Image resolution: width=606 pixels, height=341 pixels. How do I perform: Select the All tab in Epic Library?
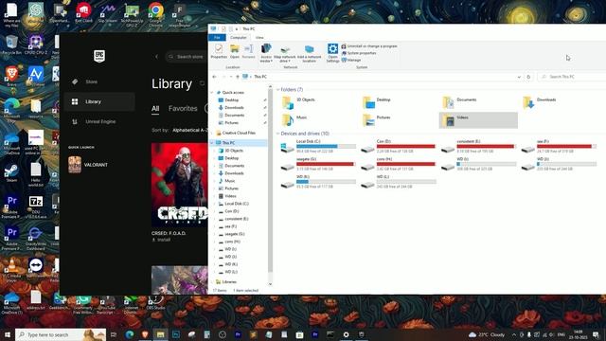pyautogui.click(x=155, y=109)
